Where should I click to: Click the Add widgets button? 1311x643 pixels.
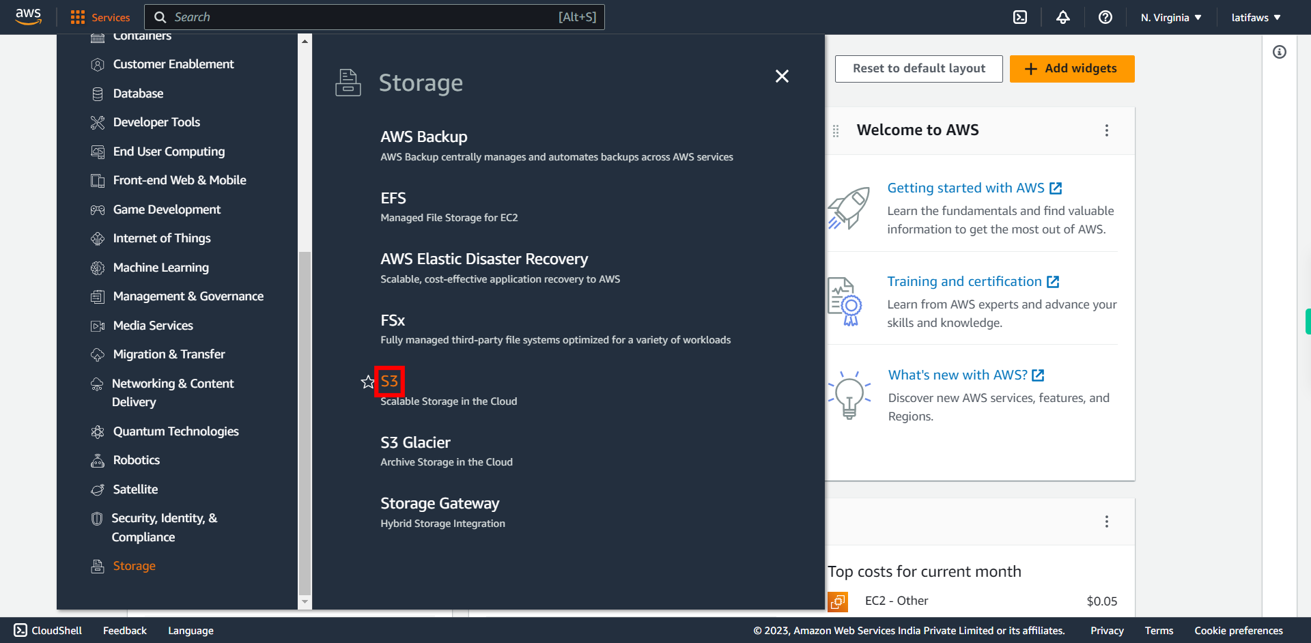(x=1072, y=68)
